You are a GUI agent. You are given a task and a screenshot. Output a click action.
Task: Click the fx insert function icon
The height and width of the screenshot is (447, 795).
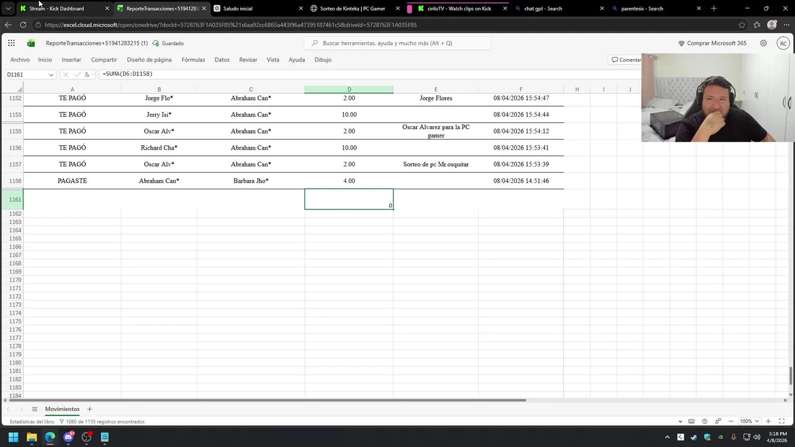point(87,74)
